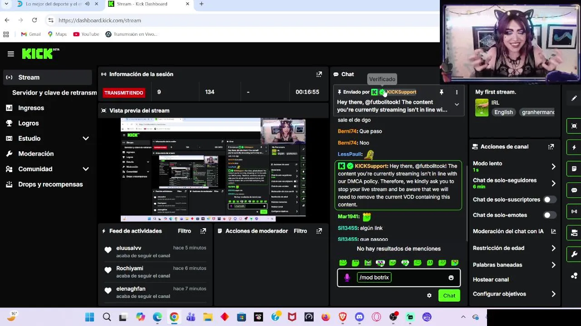The height and width of the screenshot is (326, 581).
Task: Open Chat de solo-seguidores settings arrow
Action: [553, 183]
